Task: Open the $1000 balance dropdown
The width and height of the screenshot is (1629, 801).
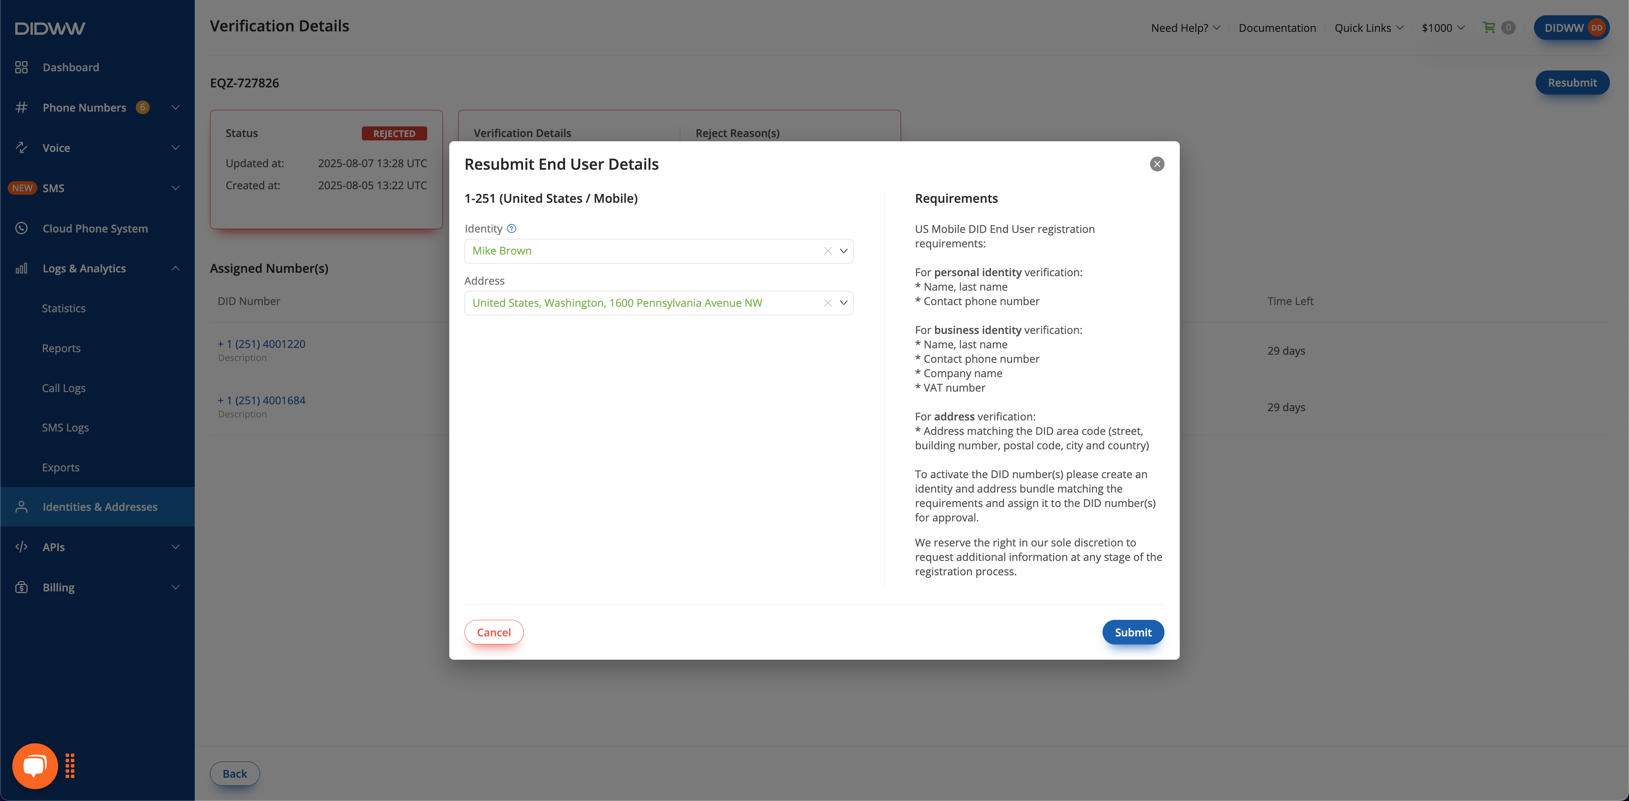Action: pyautogui.click(x=1442, y=27)
